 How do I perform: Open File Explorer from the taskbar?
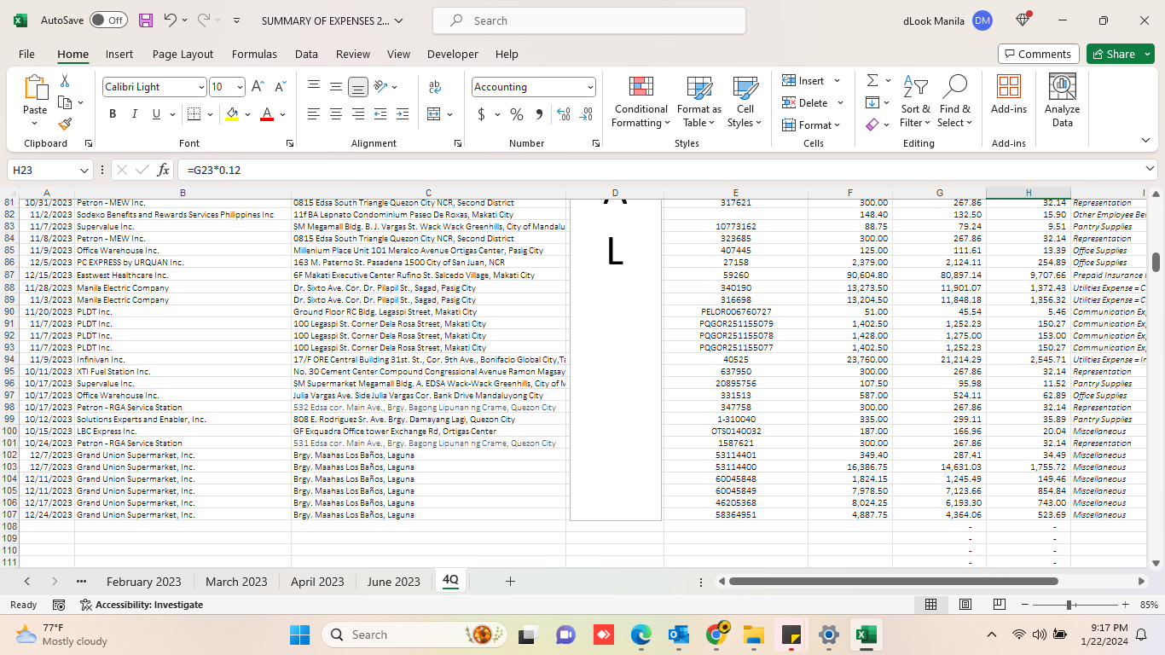tap(753, 635)
